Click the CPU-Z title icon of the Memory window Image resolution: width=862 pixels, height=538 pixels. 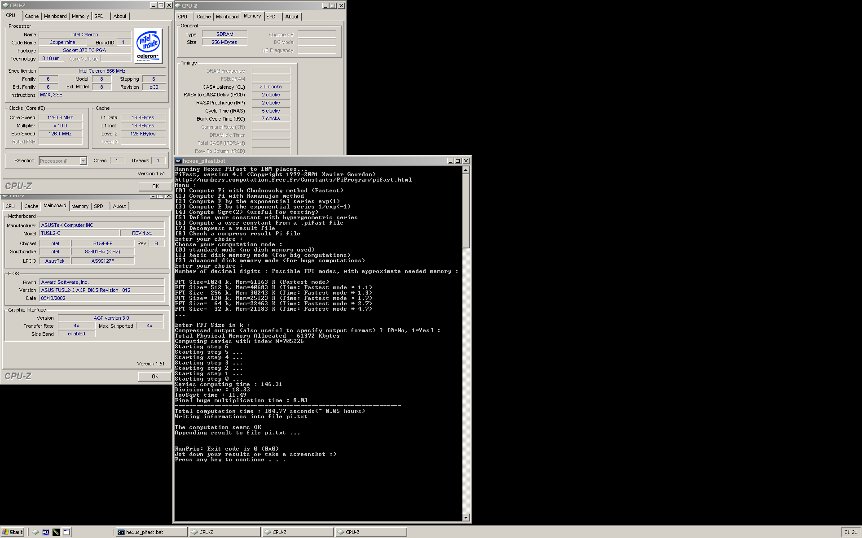click(x=178, y=6)
